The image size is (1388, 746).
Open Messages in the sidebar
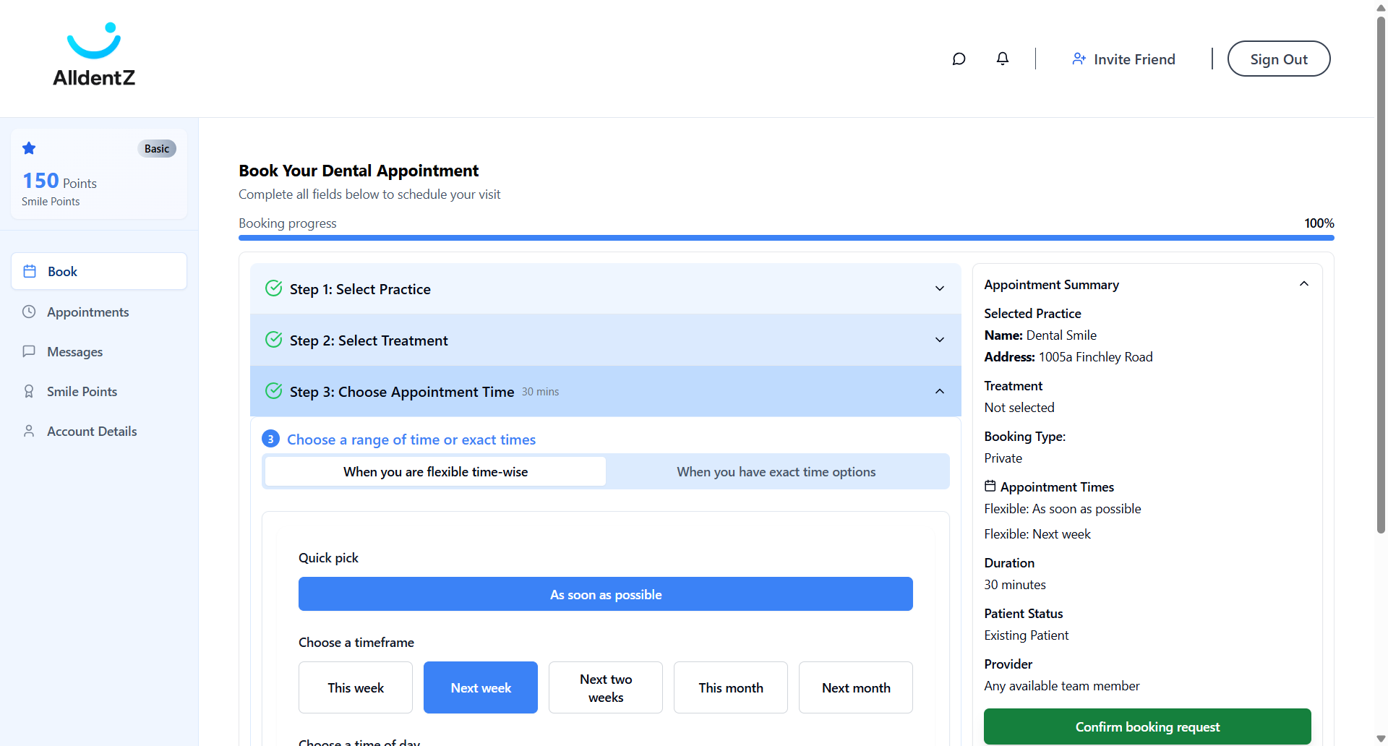(x=74, y=352)
